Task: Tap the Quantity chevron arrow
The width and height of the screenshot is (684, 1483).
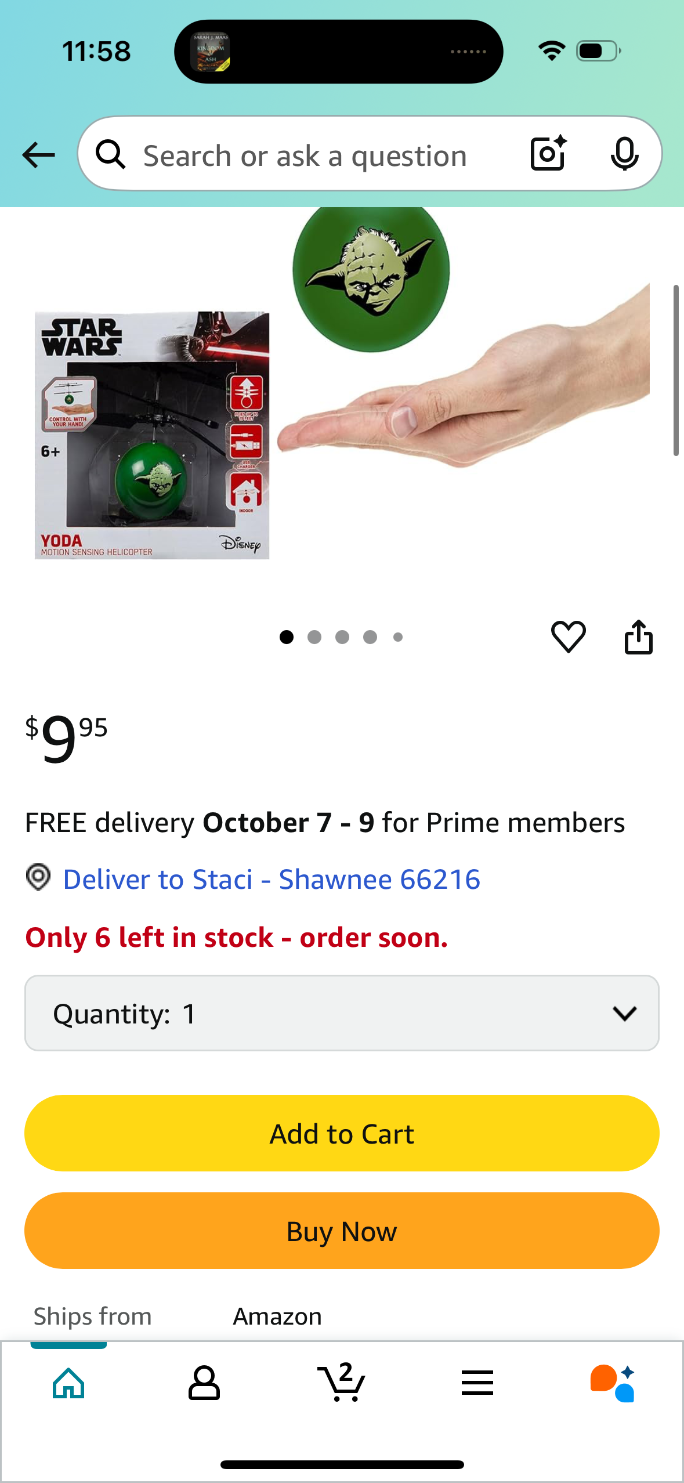Action: pos(624,1014)
